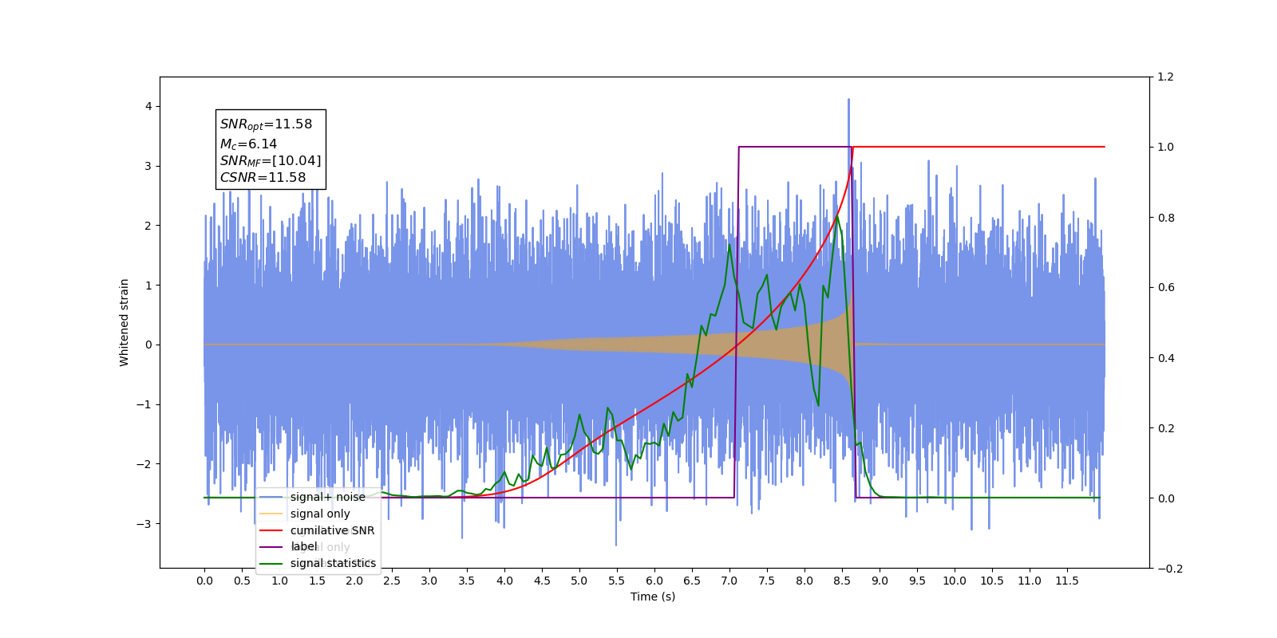
Task: Click the 1.0 tick on time axis
Action: coord(279,581)
